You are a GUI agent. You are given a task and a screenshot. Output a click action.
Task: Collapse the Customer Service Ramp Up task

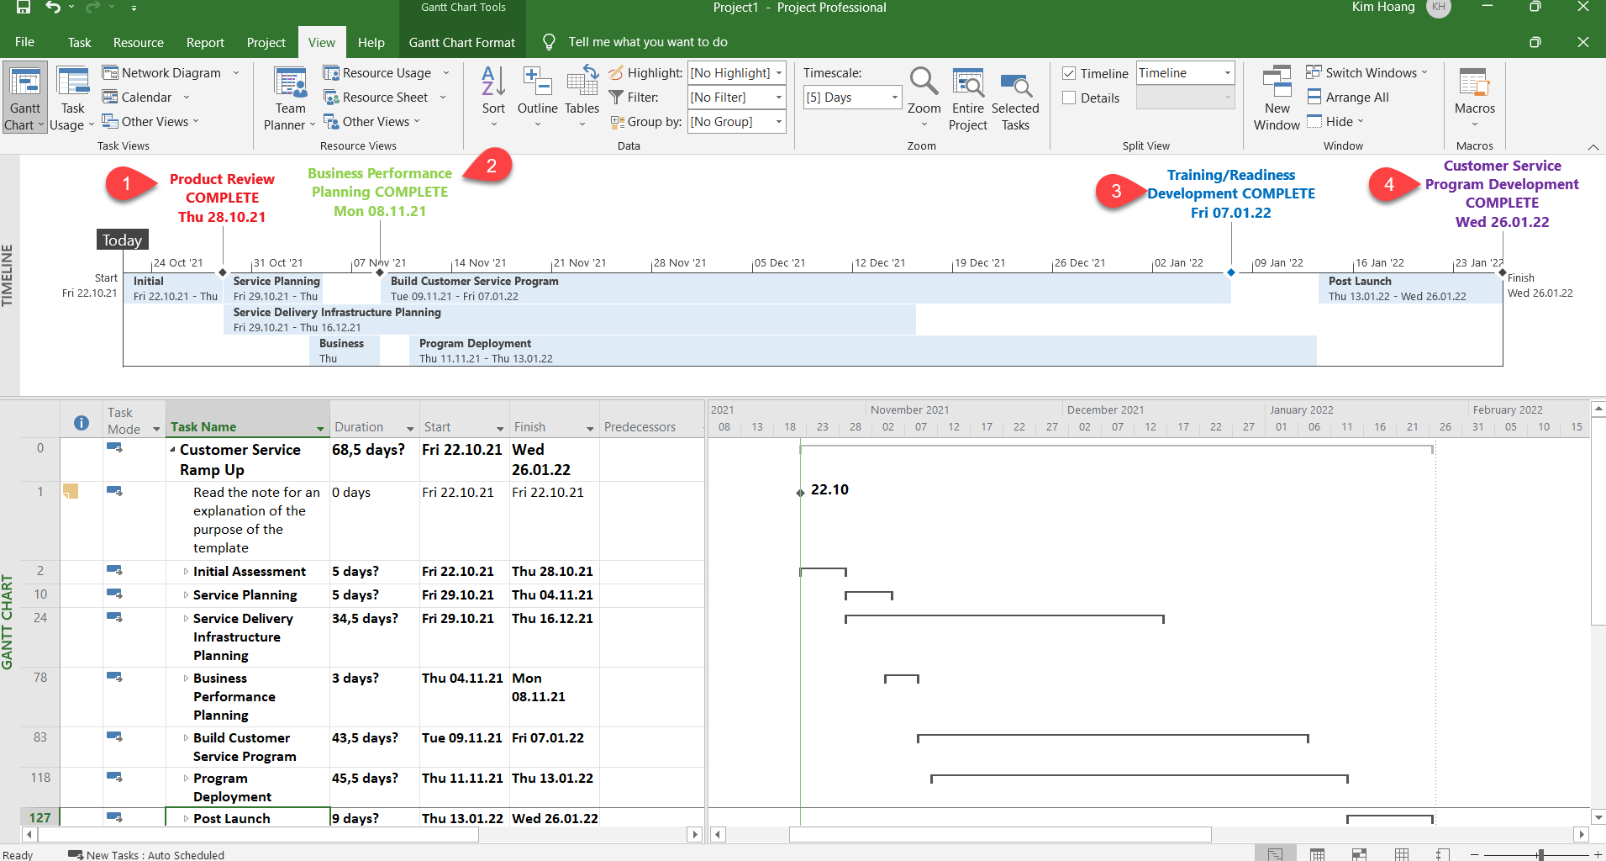click(x=173, y=450)
